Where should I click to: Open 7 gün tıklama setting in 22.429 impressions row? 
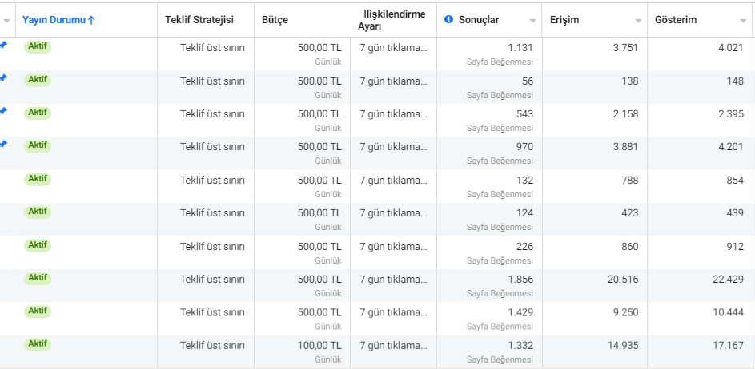tap(393, 280)
